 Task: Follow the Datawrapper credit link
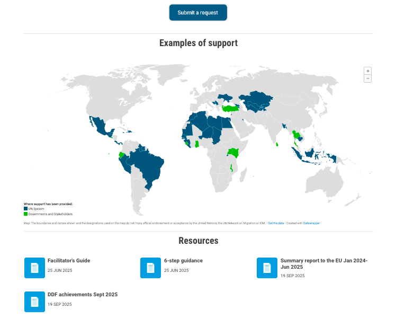click(311, 223)
